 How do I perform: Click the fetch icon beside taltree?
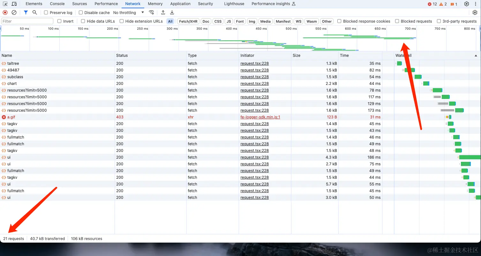[4, 64]
